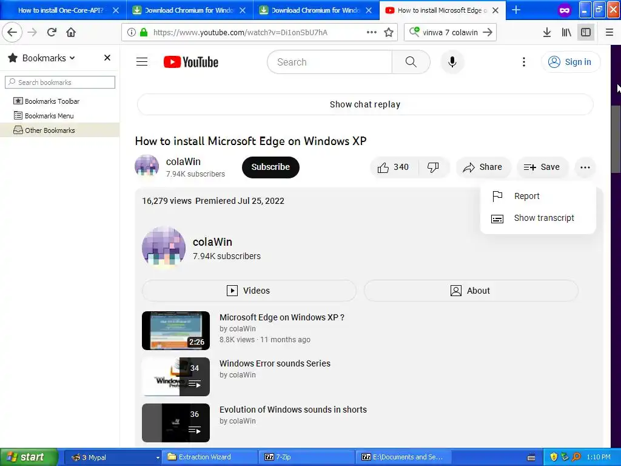Open more actions ellipsis next to Save
621x466 pixels.
coord(585,167)
